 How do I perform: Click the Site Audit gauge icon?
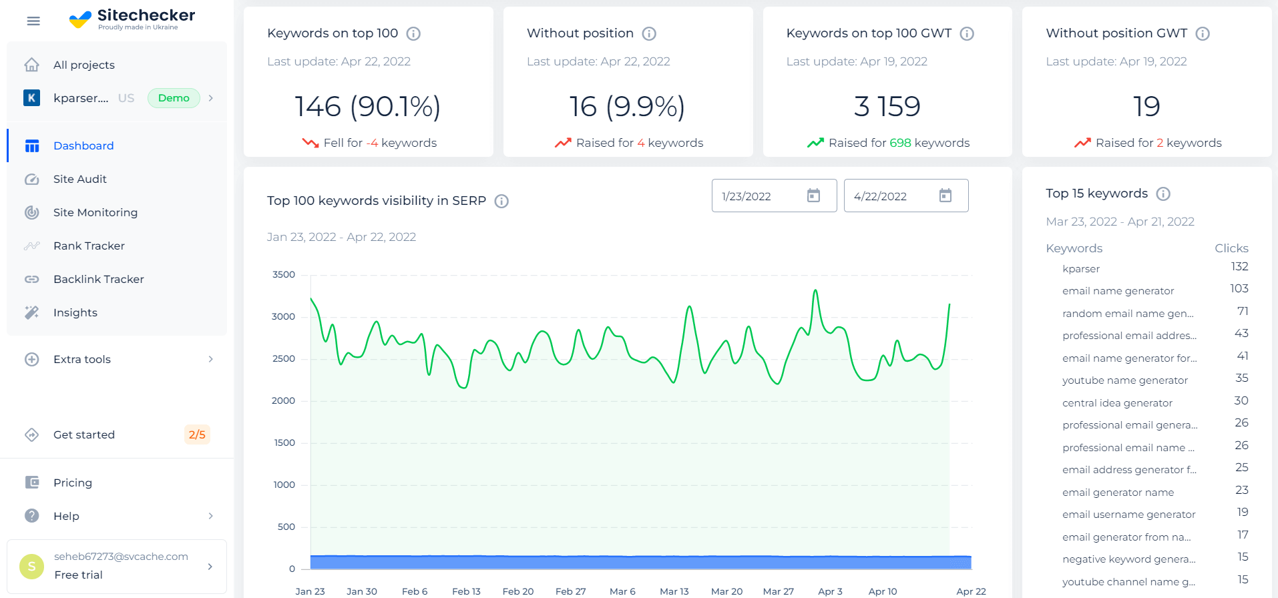[x=31, y=179]
